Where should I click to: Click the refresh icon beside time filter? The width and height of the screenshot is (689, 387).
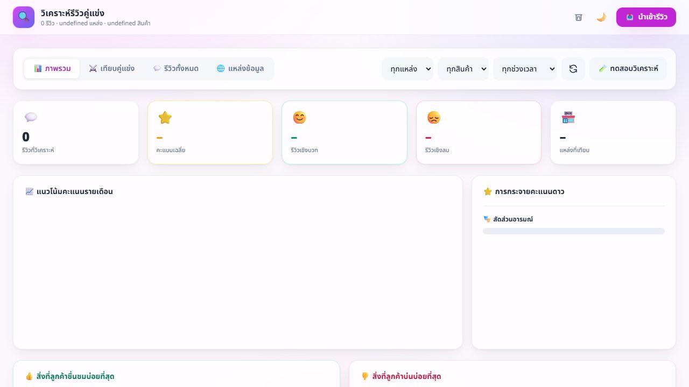573,69
